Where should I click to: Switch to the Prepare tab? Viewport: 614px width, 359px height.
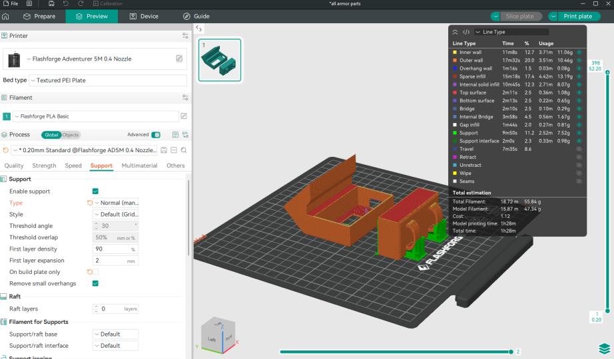pyautogui.click(x=39, y=17)
